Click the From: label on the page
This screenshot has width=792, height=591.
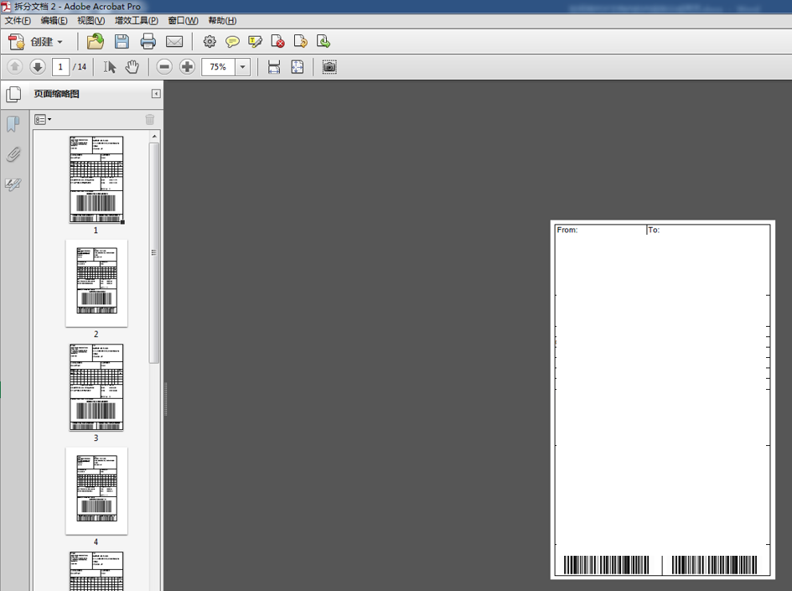pyautogui.click(x=567, y=230)
